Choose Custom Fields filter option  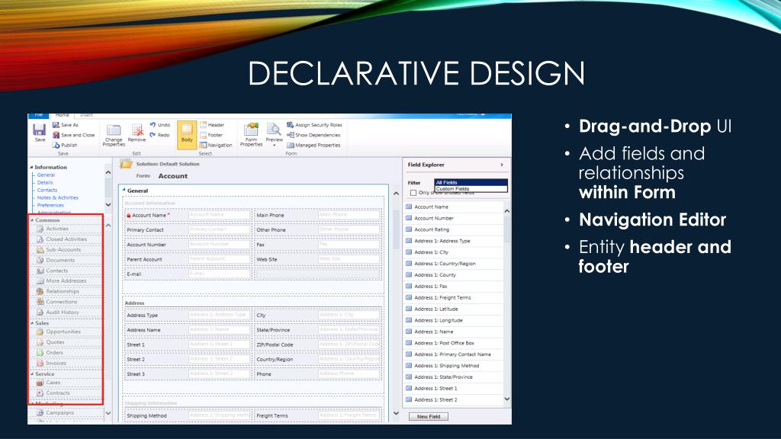pyautogui.click(x=471, y=189)
